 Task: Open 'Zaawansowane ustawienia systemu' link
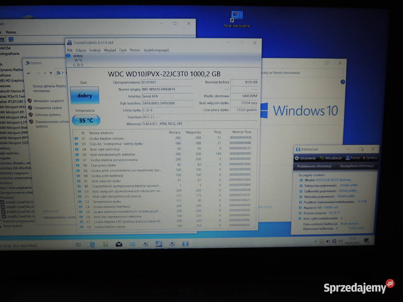(51, 124)
